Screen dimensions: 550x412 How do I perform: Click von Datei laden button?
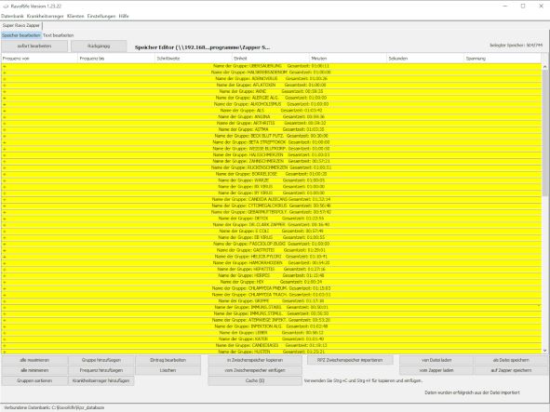point(436,360)
